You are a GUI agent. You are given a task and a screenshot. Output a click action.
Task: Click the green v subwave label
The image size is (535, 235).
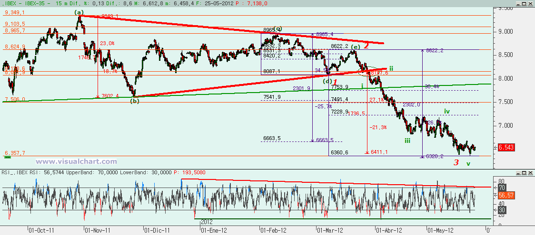point(468,164)
